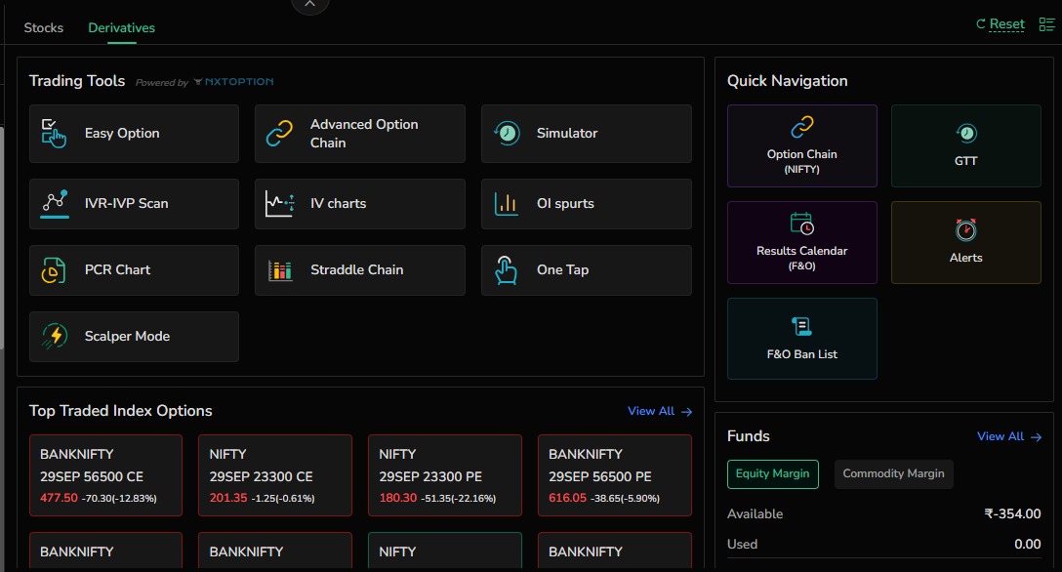This screenshot has height=572, width=1062.
Task: Open the Straddle Chain label
Action: (x=357, y=270)
